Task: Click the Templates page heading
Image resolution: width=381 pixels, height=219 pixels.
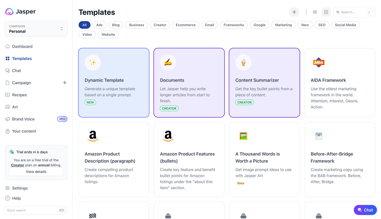Action: pos(97,12)
